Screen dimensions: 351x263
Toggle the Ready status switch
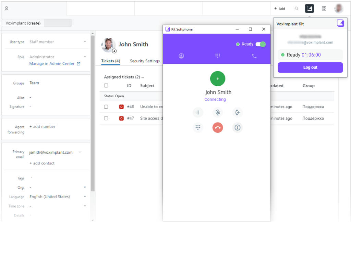click(261, 44)
